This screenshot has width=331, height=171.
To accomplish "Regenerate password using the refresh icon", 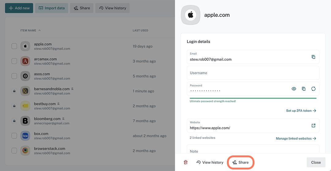I will pos(314,89).
